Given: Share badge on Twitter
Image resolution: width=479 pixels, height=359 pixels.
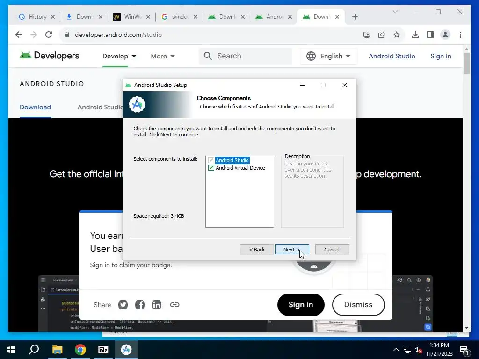Looking at the screenshot, I should coord(123,305).
